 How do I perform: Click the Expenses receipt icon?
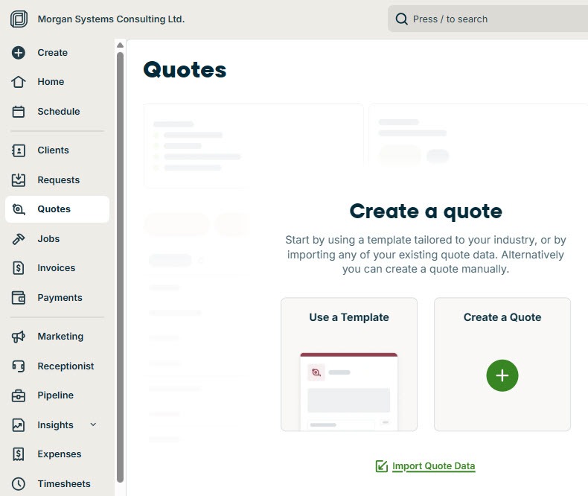click(19, 454)
